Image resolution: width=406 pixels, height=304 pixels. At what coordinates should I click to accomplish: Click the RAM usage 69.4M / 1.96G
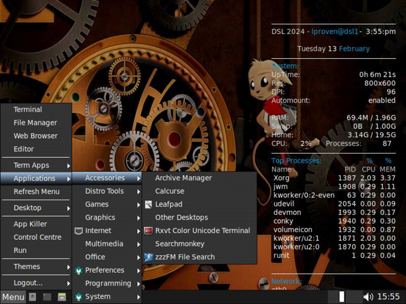tap(371, 118)
